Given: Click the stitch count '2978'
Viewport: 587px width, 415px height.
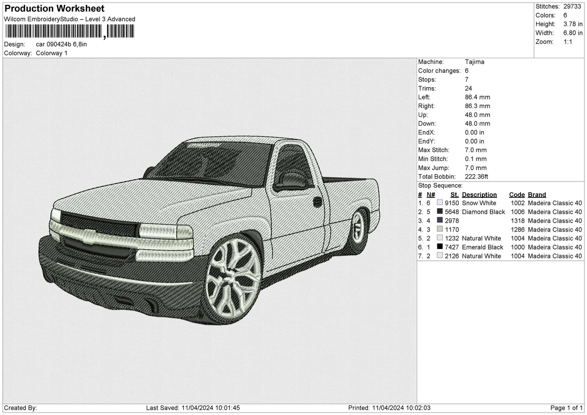Looking at the screenshot, I should pos(452,220).
